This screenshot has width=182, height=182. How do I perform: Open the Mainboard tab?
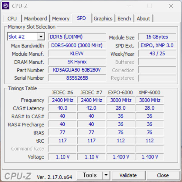tap(35, 19)
